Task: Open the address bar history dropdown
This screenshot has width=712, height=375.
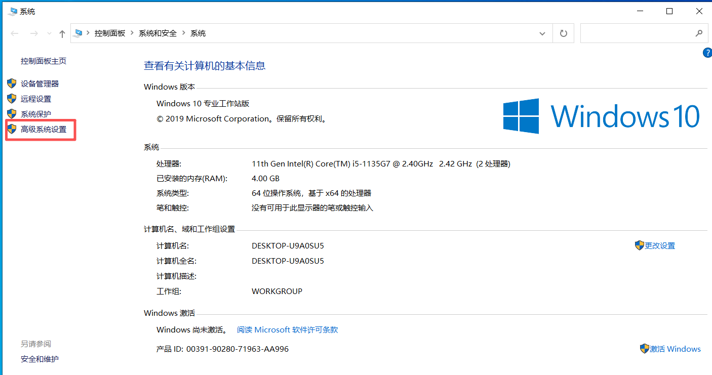Action: [542, 33]
